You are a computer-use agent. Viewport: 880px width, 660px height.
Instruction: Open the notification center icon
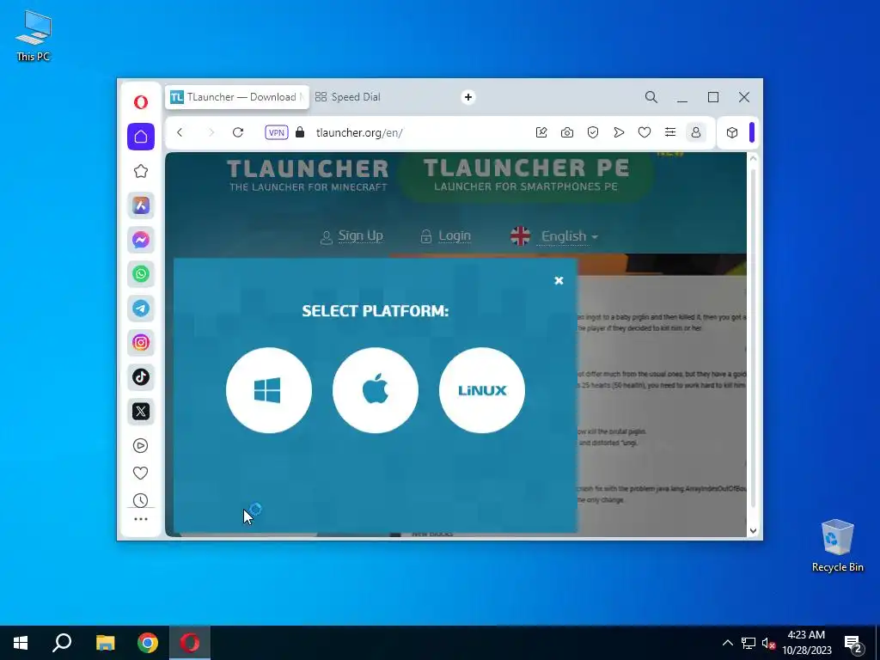[853, 644]
